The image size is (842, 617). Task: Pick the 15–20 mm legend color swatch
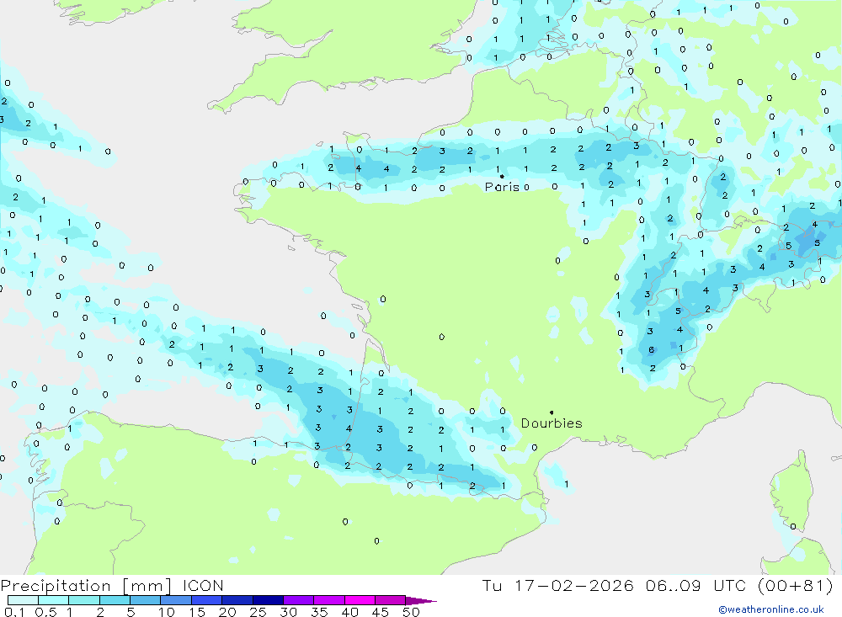(x=207, y=600)
